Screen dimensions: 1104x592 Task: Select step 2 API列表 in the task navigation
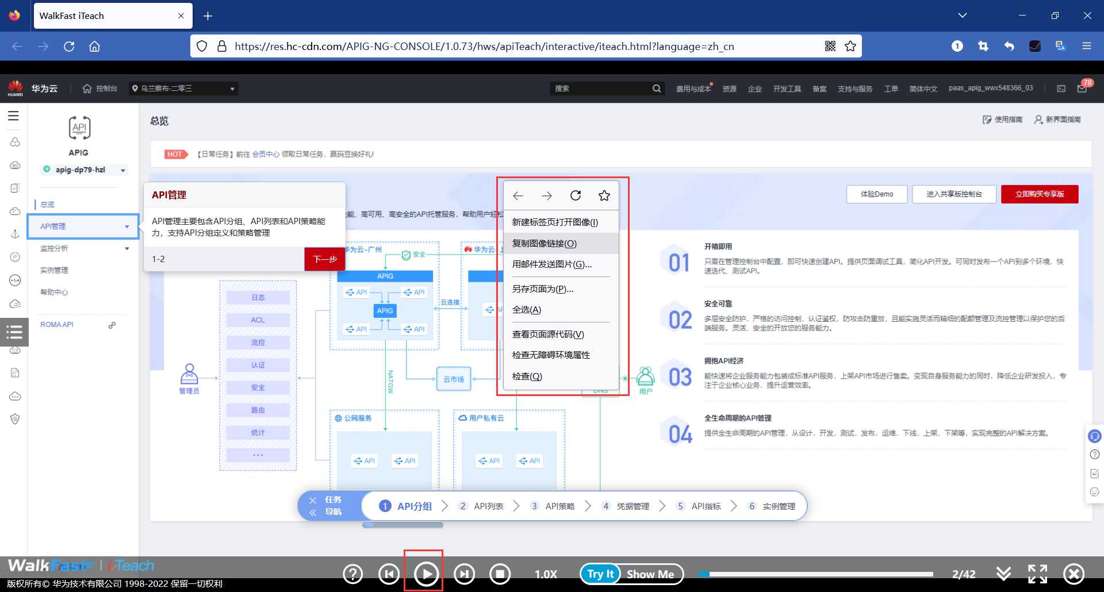pos(481,506)
